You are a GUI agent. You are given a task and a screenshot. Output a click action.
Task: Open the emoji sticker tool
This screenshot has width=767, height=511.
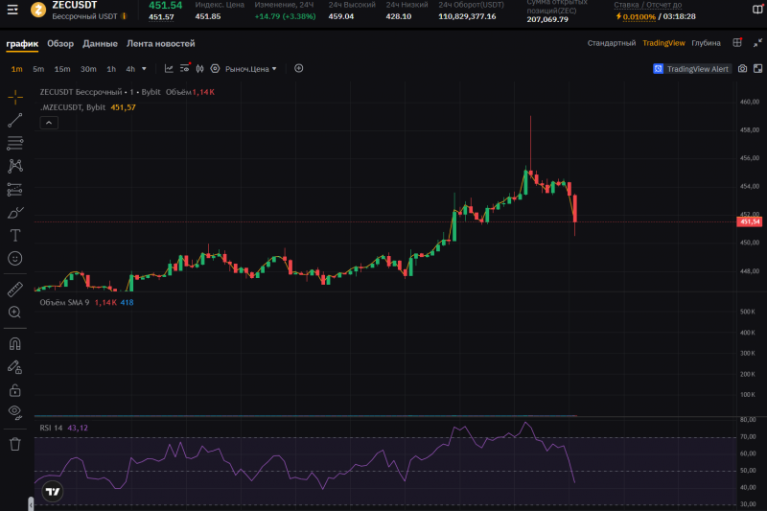click(x=14, y=258)
